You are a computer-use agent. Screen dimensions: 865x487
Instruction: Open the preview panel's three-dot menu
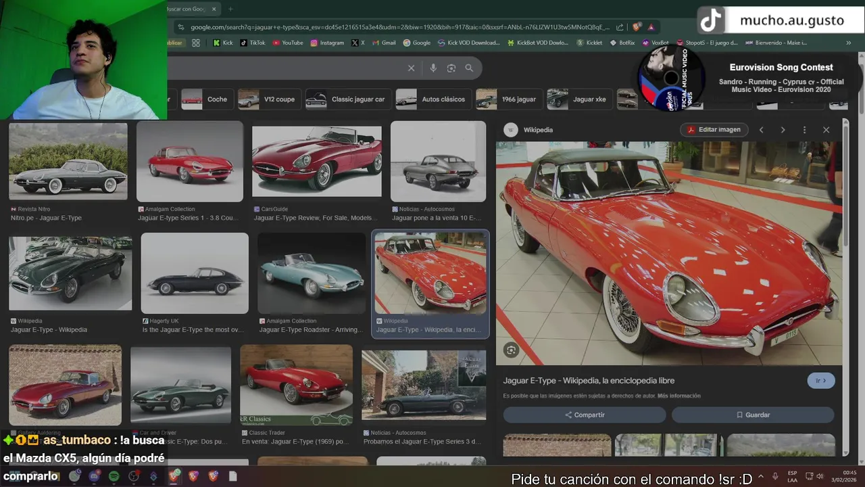point(804,130)
